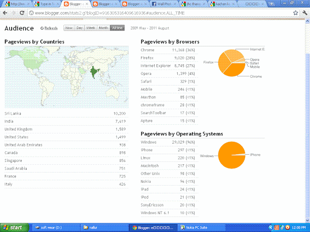
Task: Open a new tab with the plus button
Action: coord(271,4)
